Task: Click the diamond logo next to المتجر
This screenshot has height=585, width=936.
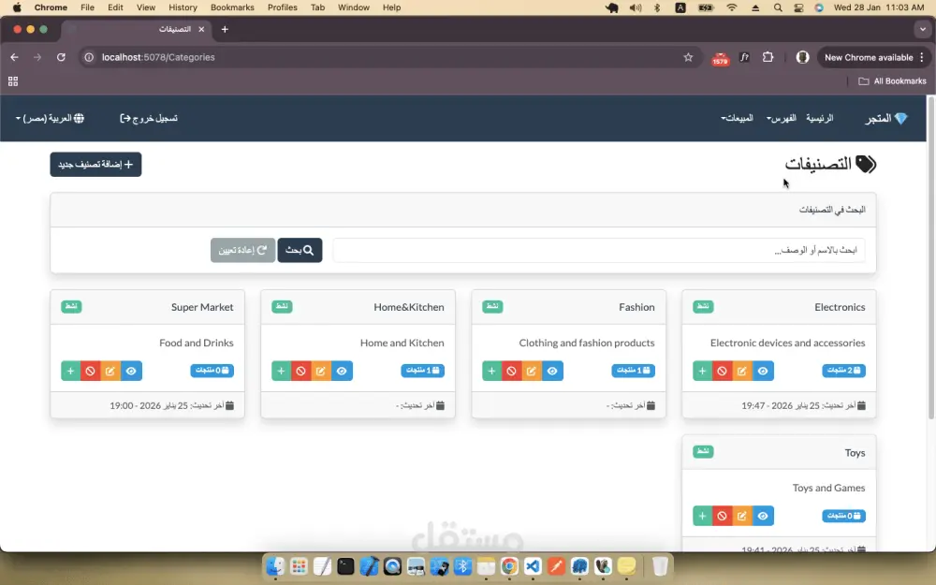Action: [900, 118]
